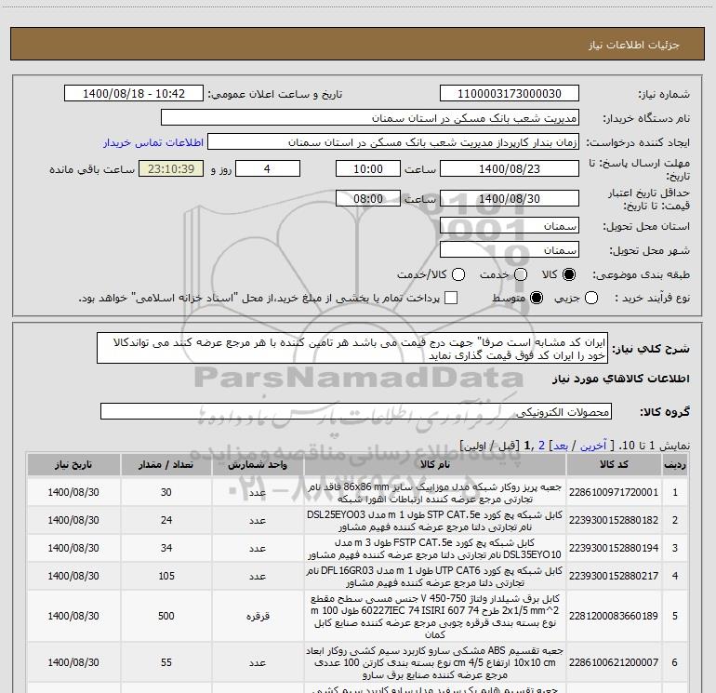This screenshot has width=716, height=693.
Task: Select the کالا/خدمت radio button
Action: click(x=458, y=274)
